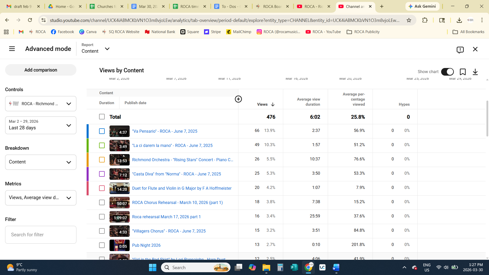Click the Add comparison button

pyautogui.click(x=41, y=70)
